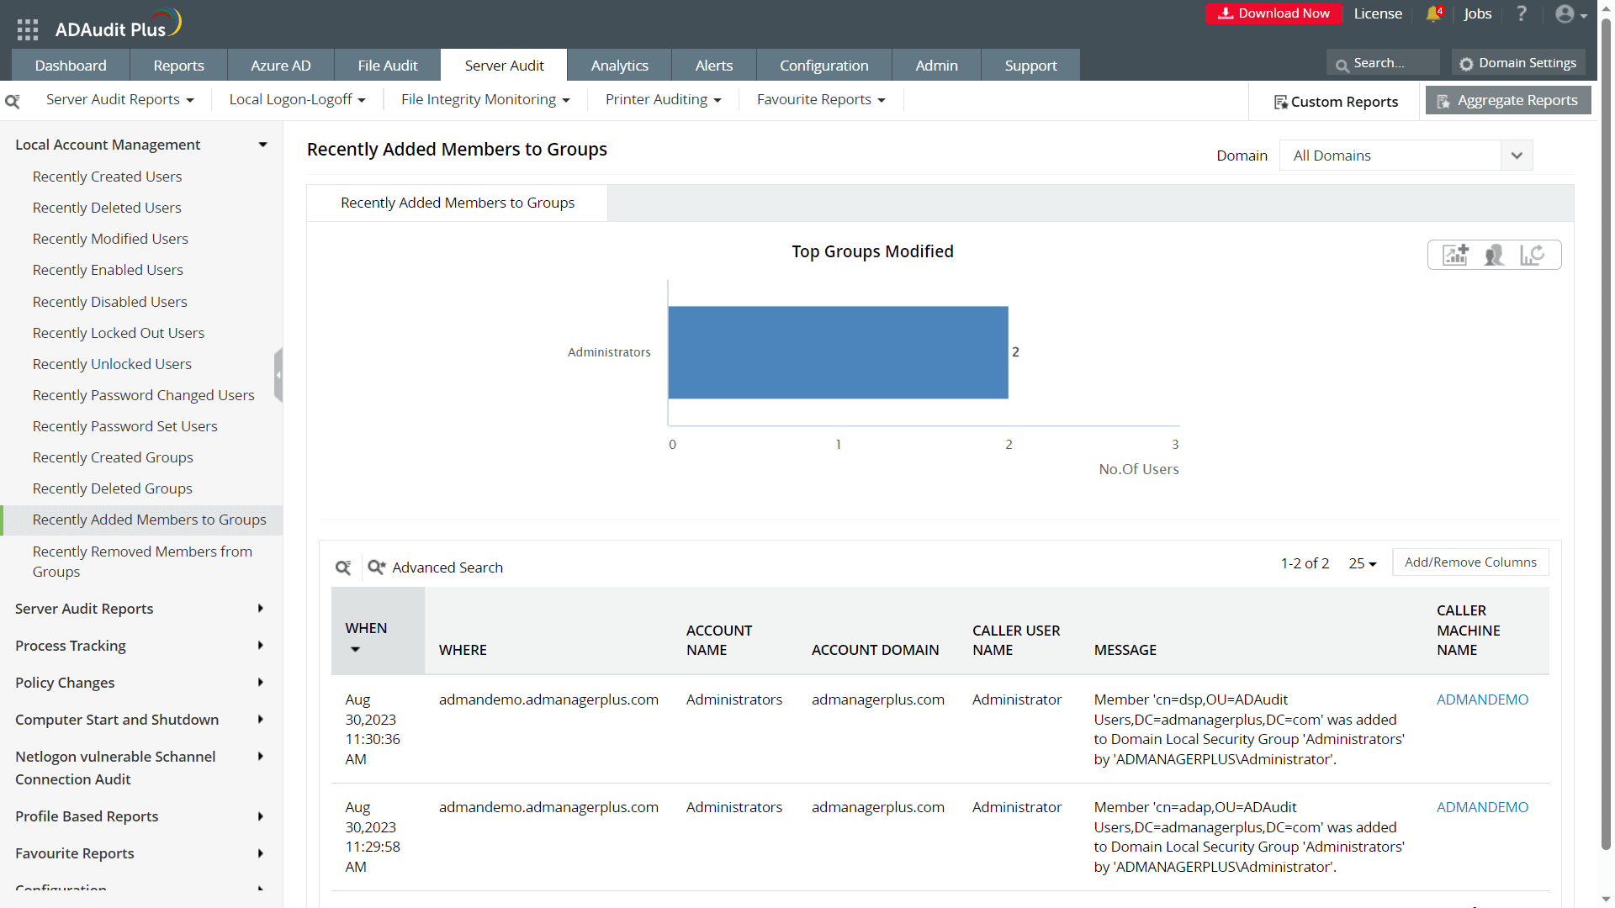Click the help question mark icon
Screen dimensions: 1615x908
click(x=1521, y=13)
